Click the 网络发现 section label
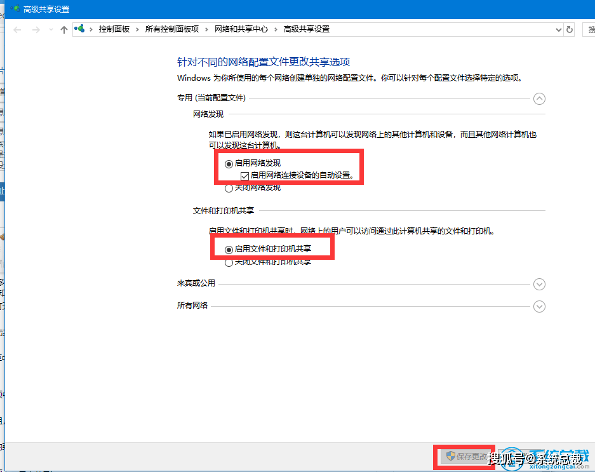 (x=208, y=114)
